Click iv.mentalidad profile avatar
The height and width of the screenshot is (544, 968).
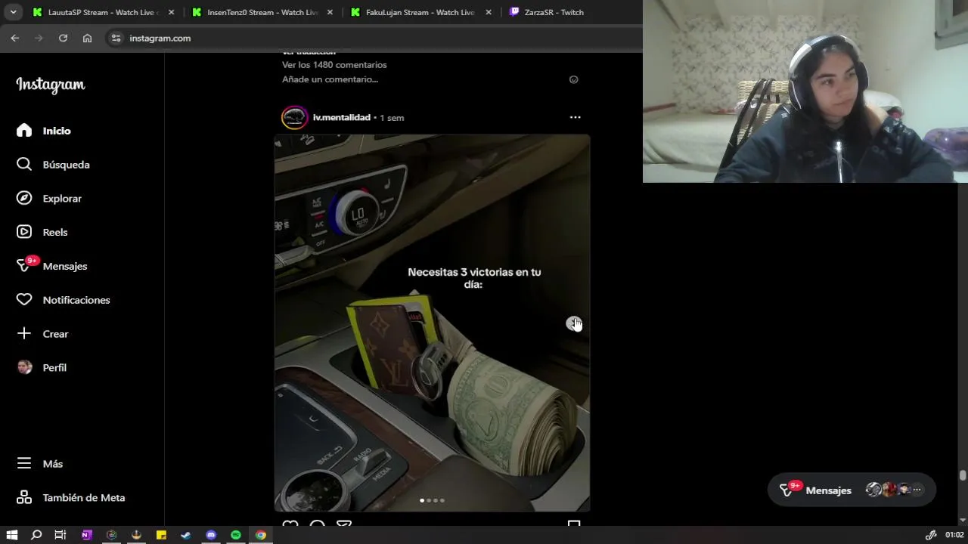[295, 117]
